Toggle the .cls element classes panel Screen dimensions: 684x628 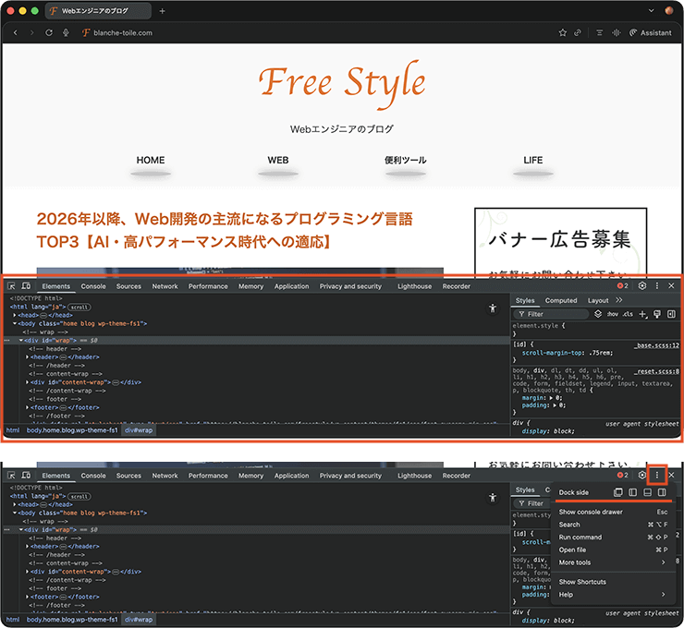[628, 314]
